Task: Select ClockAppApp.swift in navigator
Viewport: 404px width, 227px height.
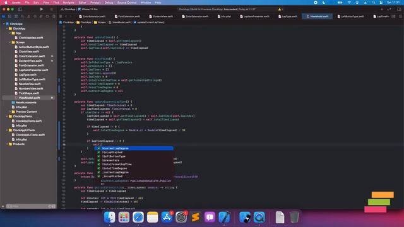Action: [31, 38]
